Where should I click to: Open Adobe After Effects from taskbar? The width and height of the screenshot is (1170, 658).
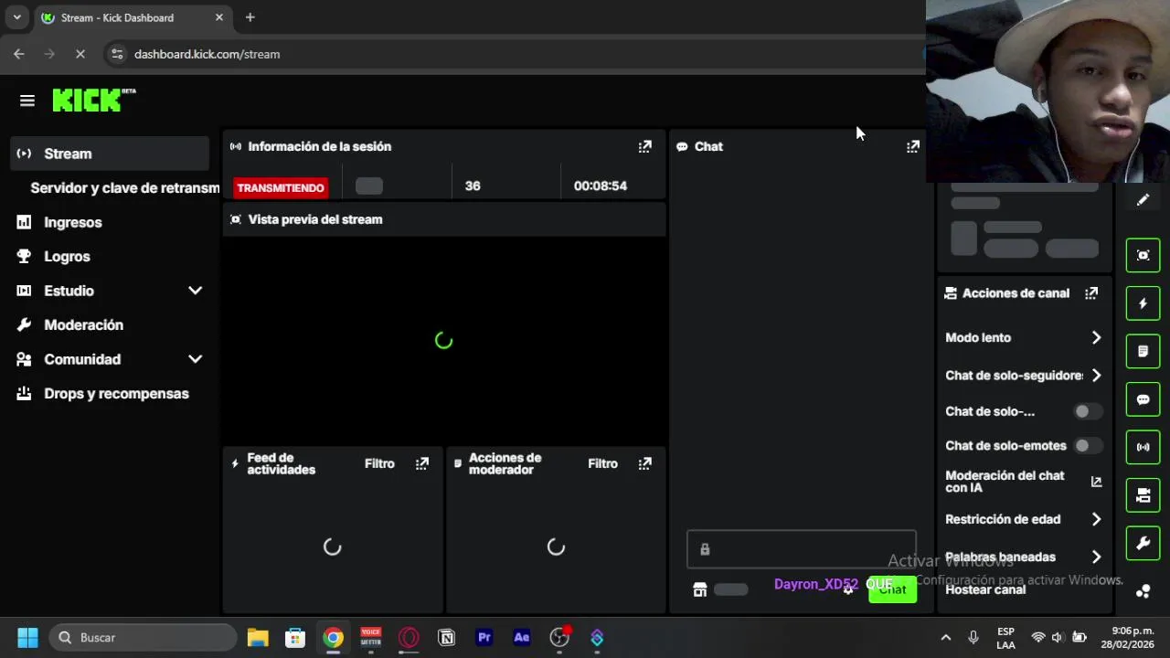pyautogui.click(x=522, y=638)
